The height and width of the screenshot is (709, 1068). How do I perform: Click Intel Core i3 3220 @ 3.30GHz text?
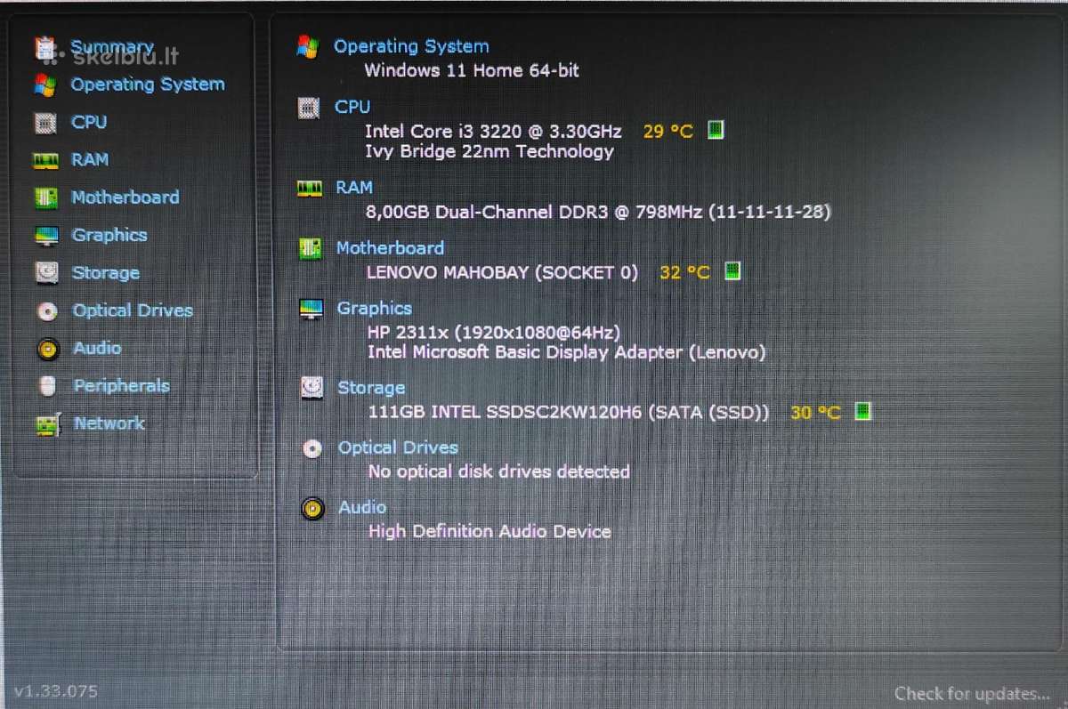493,131
